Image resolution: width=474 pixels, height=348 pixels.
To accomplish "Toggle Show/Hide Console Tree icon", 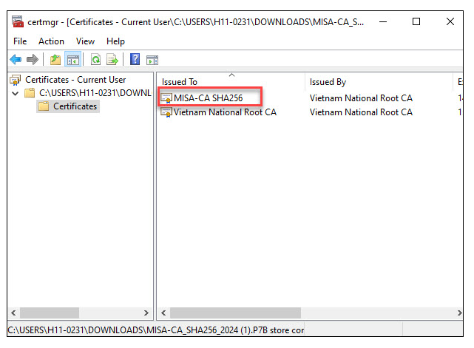I will pos(73,60).
